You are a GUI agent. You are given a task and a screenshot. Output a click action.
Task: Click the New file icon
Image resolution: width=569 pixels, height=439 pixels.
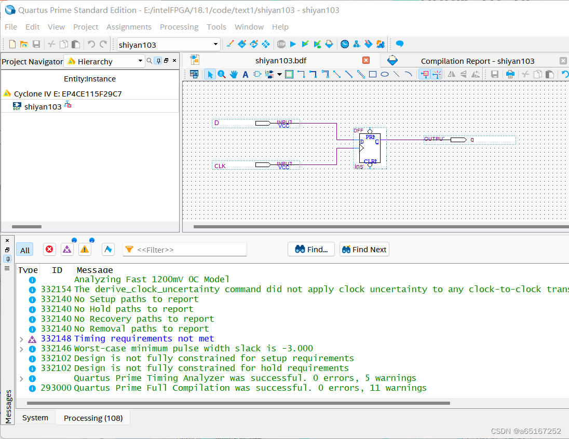[x=12, y=44]
